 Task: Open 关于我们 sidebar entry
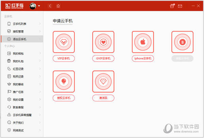click(x=22, y=122)
